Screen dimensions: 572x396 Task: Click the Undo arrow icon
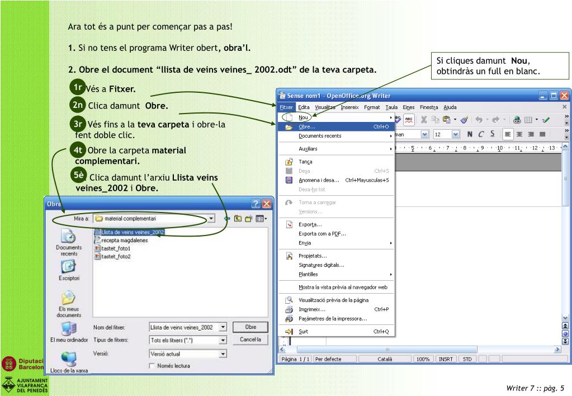pyautogui.click(x=479, y=120)
